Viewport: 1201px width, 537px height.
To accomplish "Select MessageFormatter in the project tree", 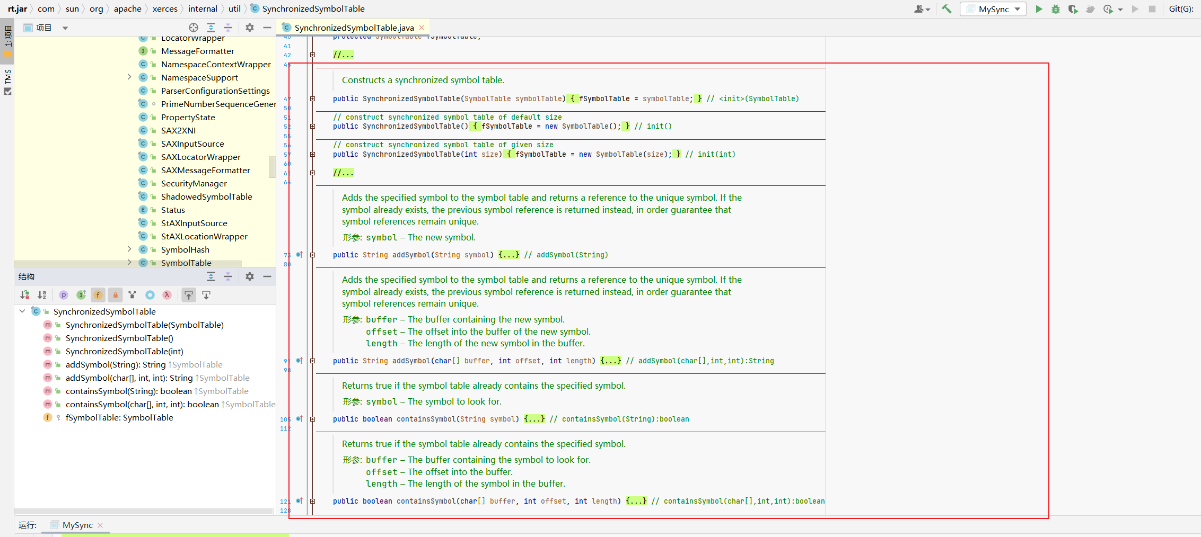I will (197, 51).
